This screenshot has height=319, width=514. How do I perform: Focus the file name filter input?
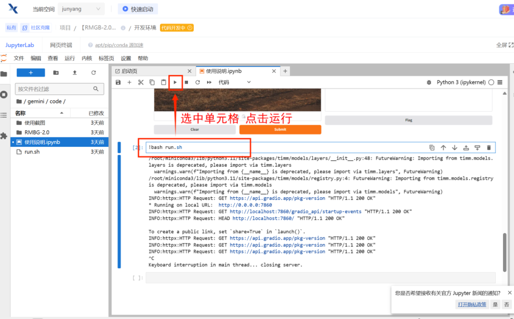pos(59,89)
